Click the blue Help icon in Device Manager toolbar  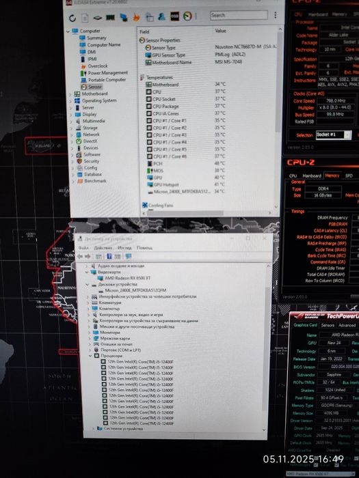pos(109,256)
